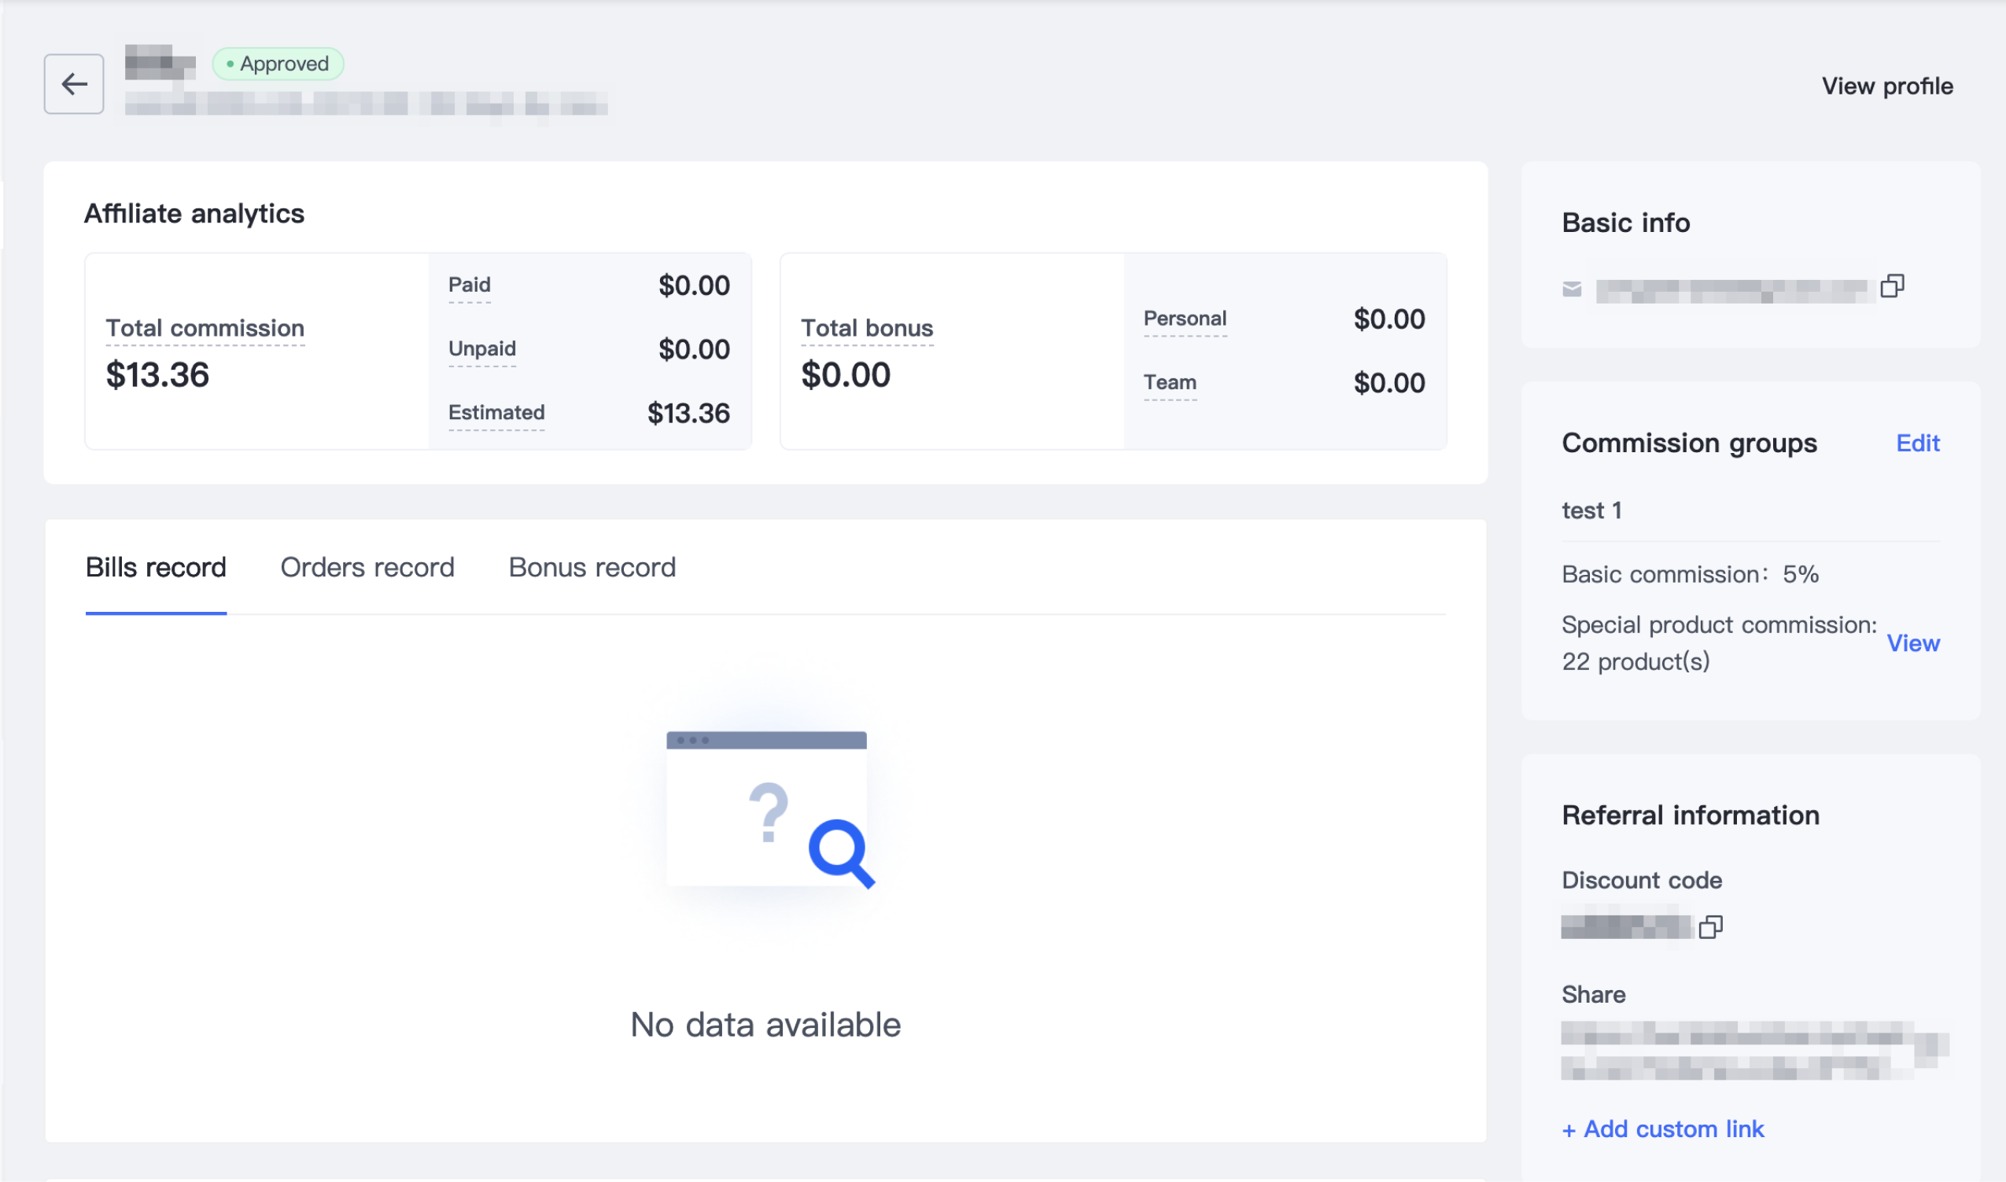
Task: Click the Unpaid commission label
Action: [x=482, y=349]
